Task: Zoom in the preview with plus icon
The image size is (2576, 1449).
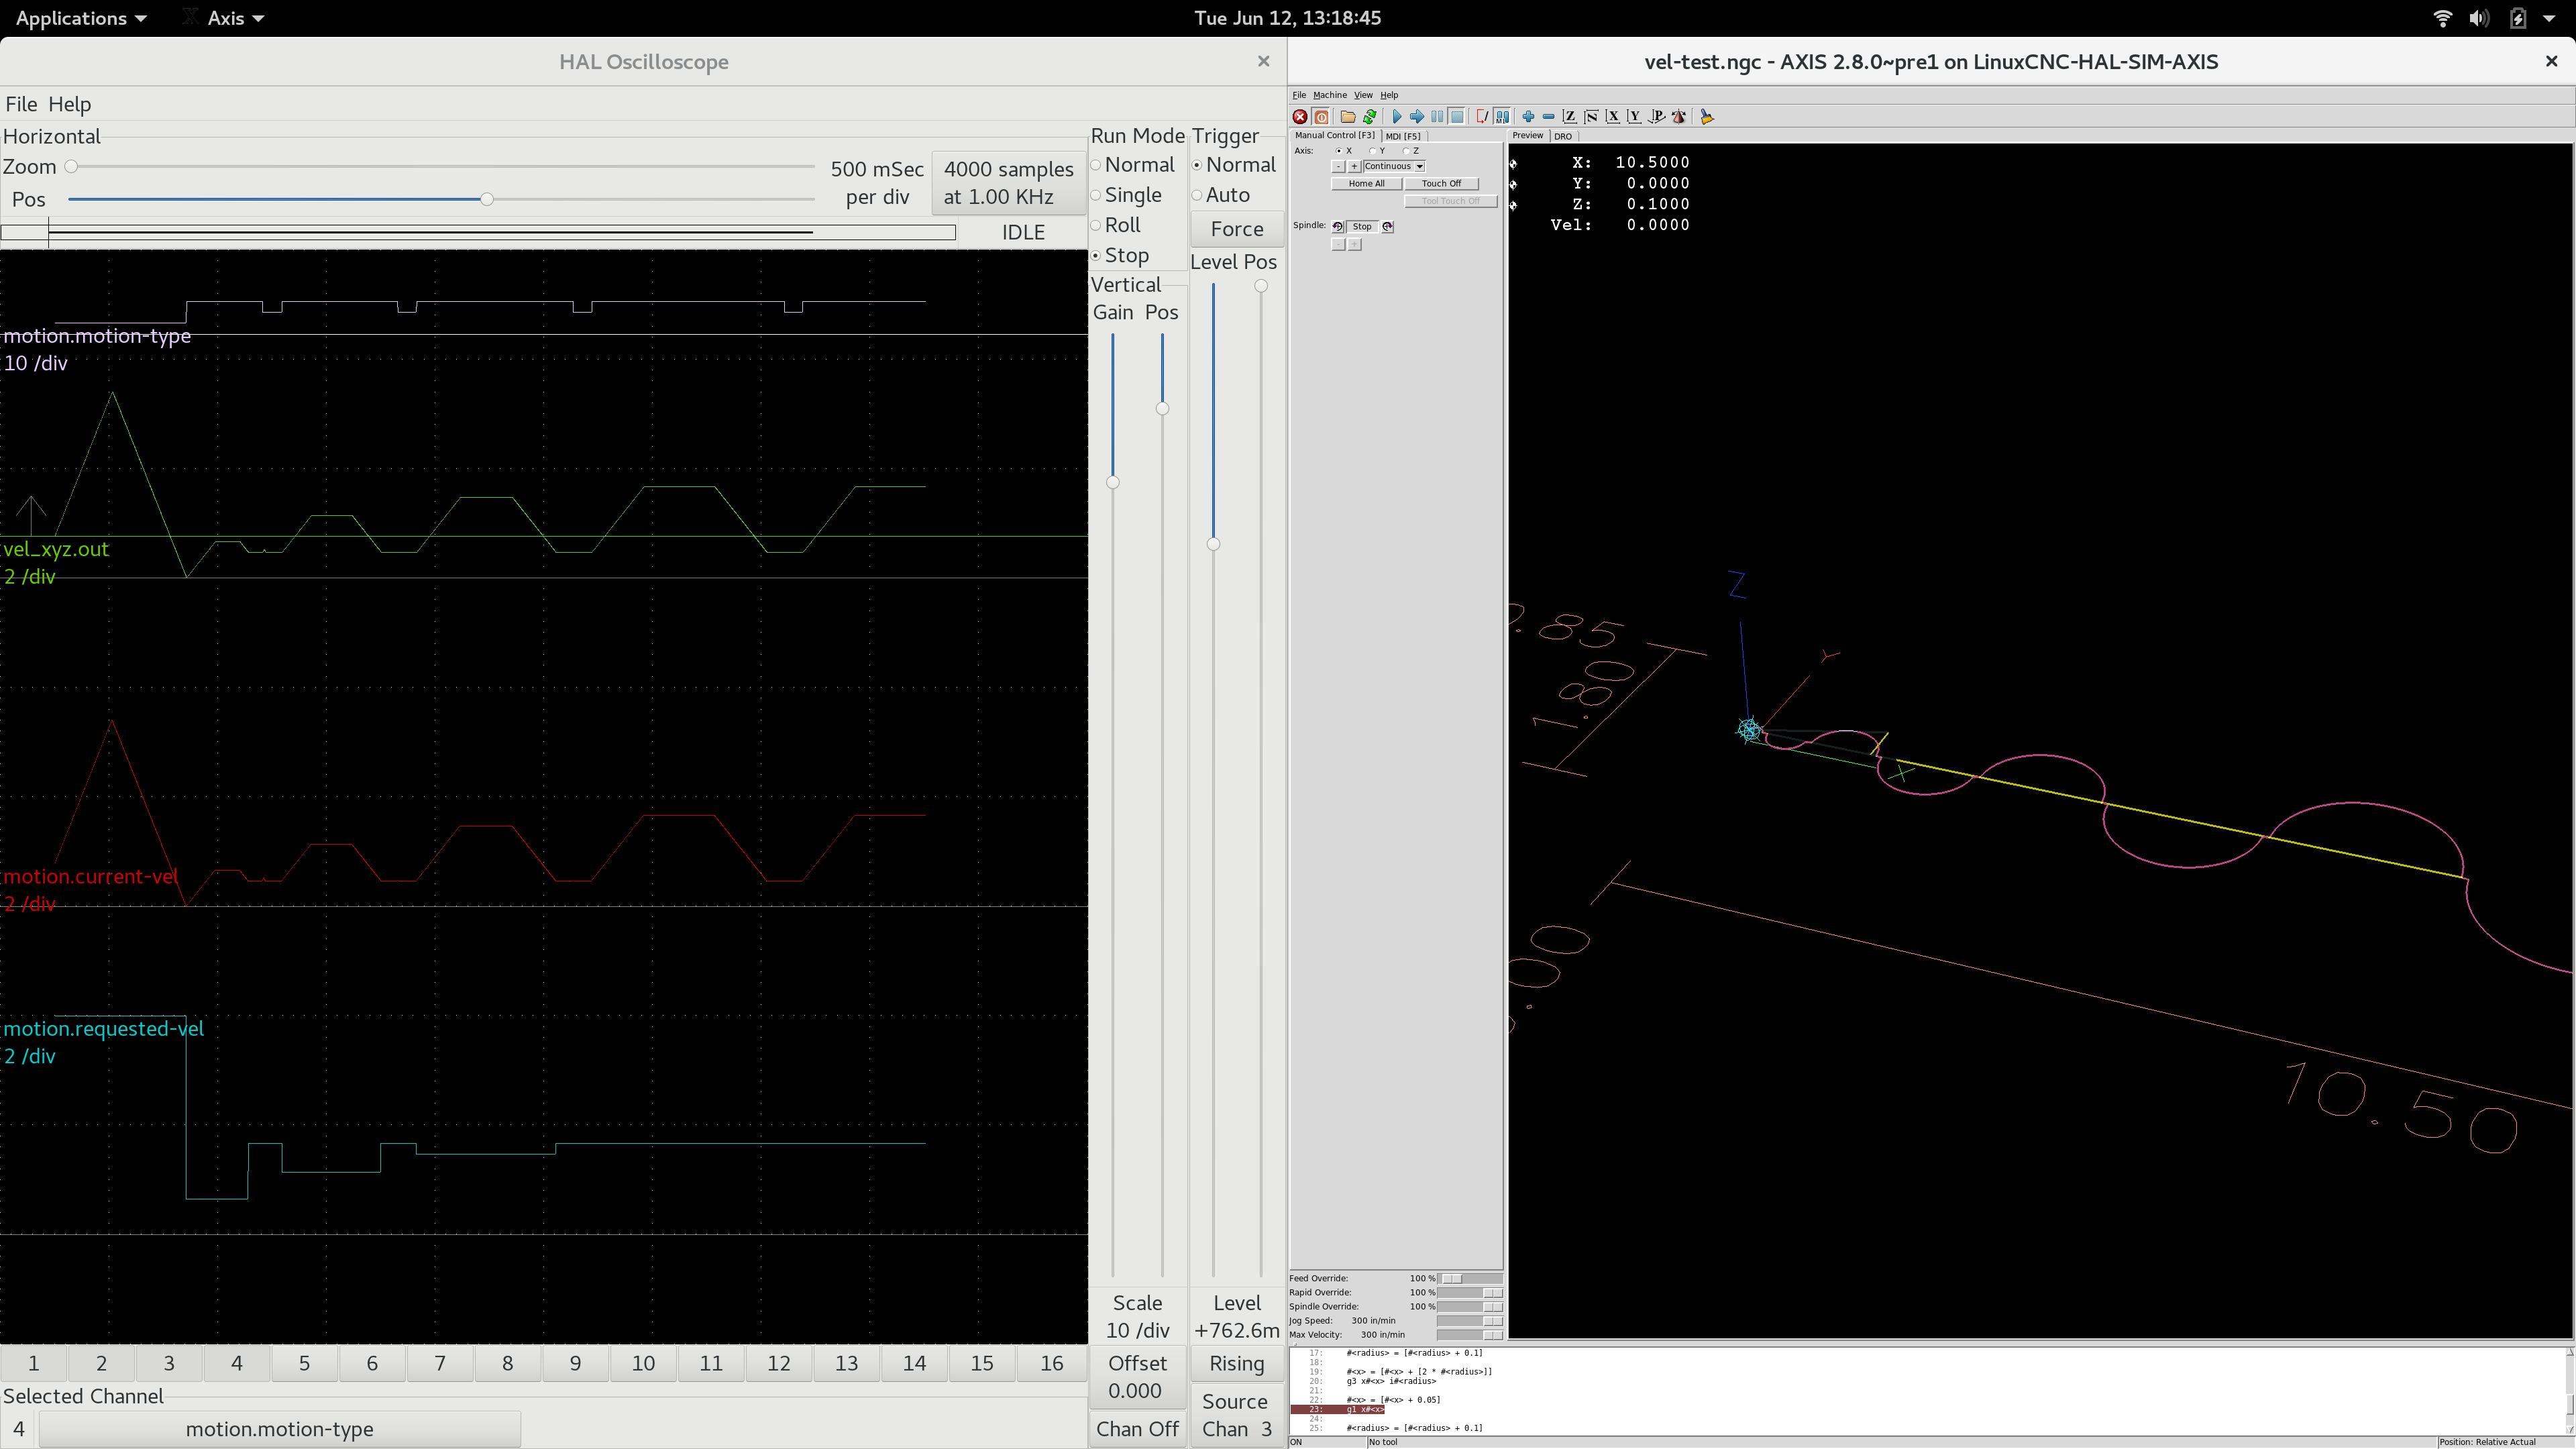Action: [1528, 117]
